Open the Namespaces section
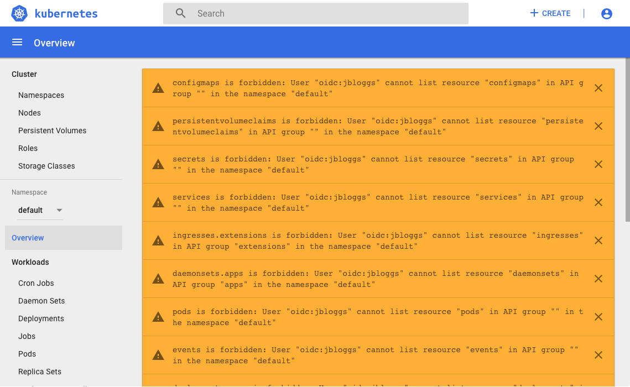The width and height of the screenshot is (630, 387). [x=41, y=95]
